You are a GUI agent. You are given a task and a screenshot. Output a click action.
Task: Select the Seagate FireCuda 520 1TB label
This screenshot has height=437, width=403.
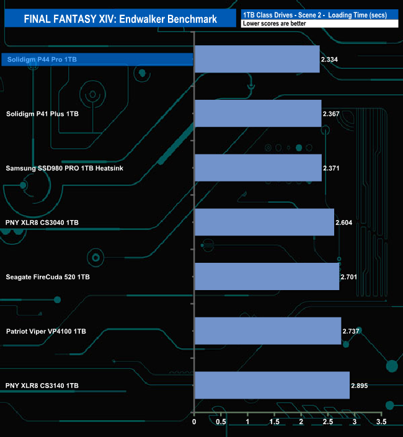pyautogui.click(x=48, y=276)
